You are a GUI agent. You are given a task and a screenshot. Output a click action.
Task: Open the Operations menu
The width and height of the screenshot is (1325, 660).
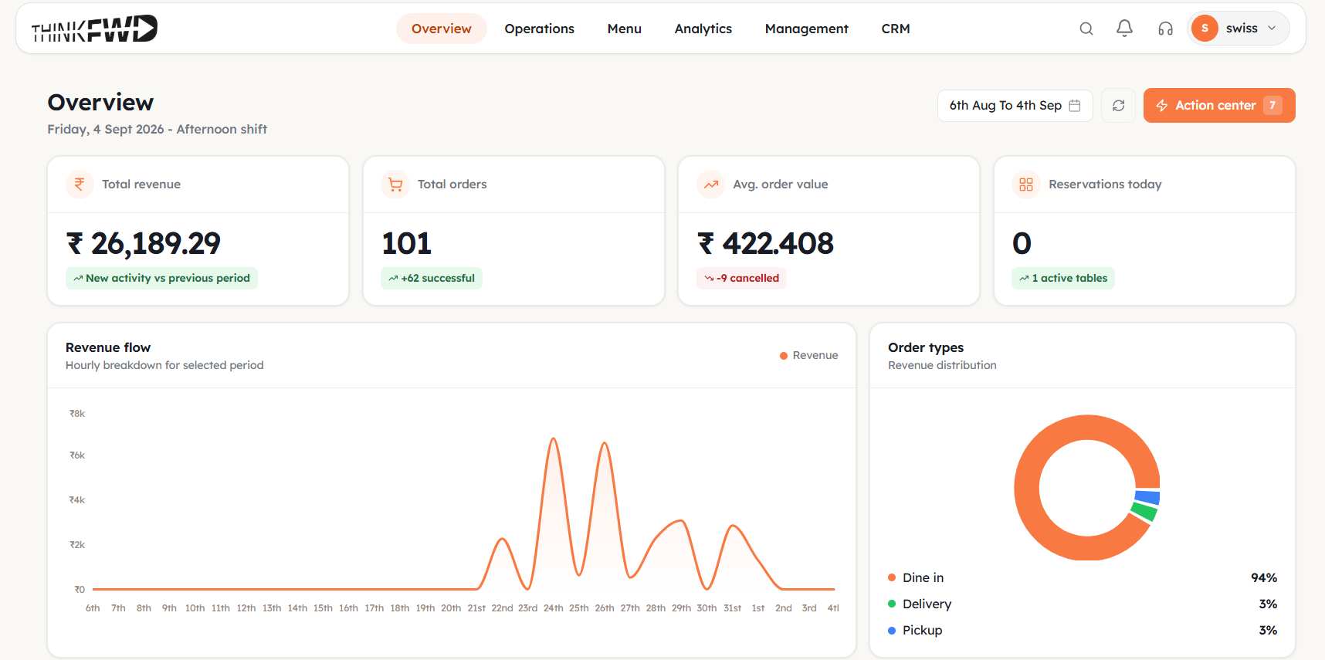pos(539,29)
